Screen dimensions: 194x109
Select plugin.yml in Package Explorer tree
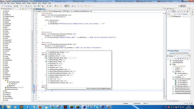point(12,85)
